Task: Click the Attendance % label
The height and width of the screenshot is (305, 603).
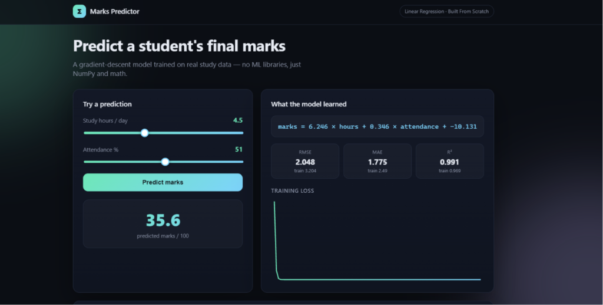Action: (x=101, y=150)
